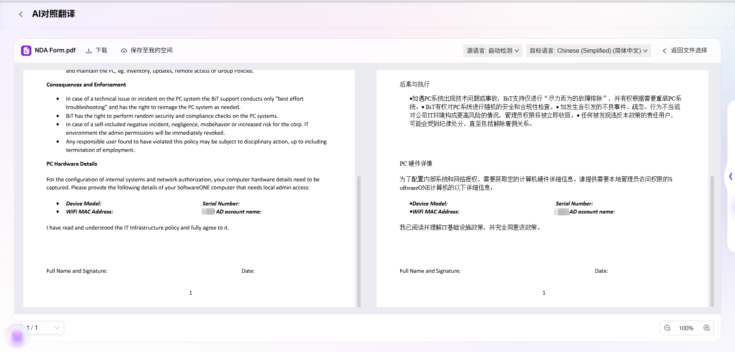Click the PC Hardware Details heading
Screen dimensions: 735x352
click(x=72, y=164)
